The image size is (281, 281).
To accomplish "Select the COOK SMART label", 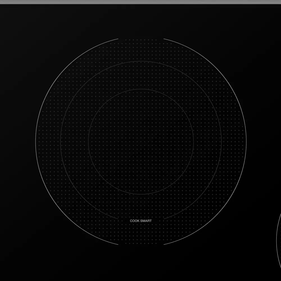I will point(140,221).
